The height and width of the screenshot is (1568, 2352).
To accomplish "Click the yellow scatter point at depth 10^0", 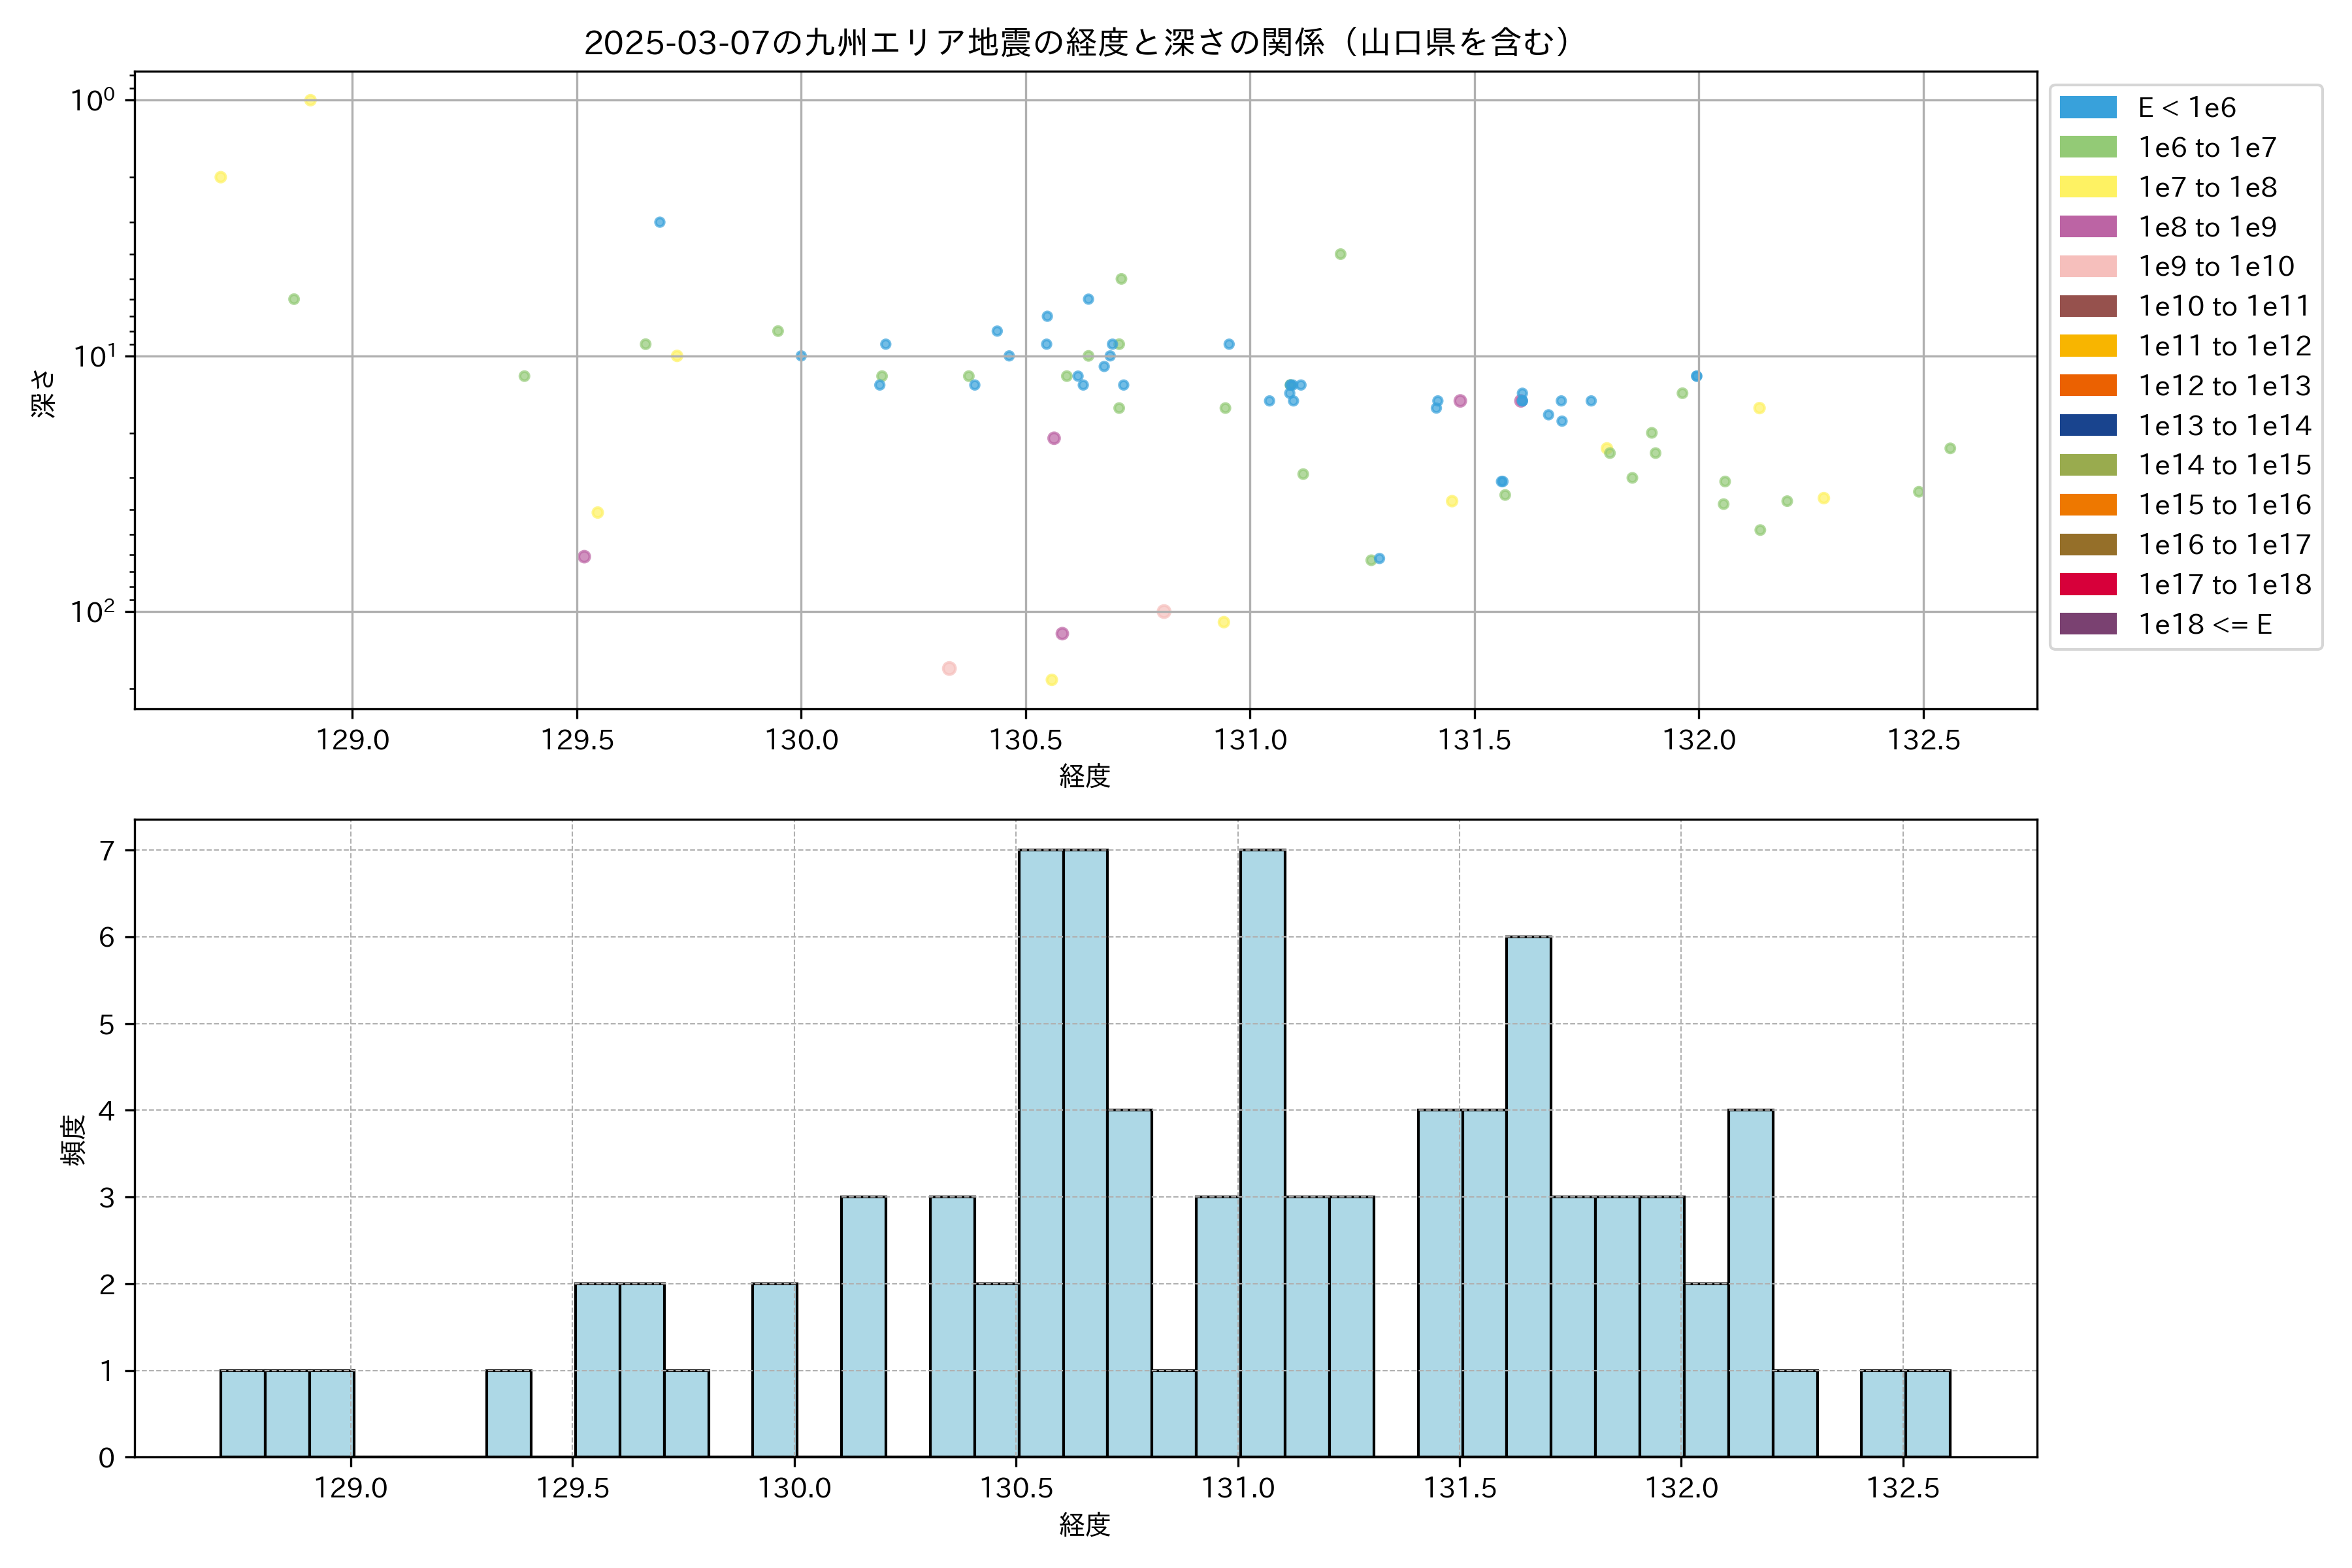I will pyautogui.click(x=310, y=100).
